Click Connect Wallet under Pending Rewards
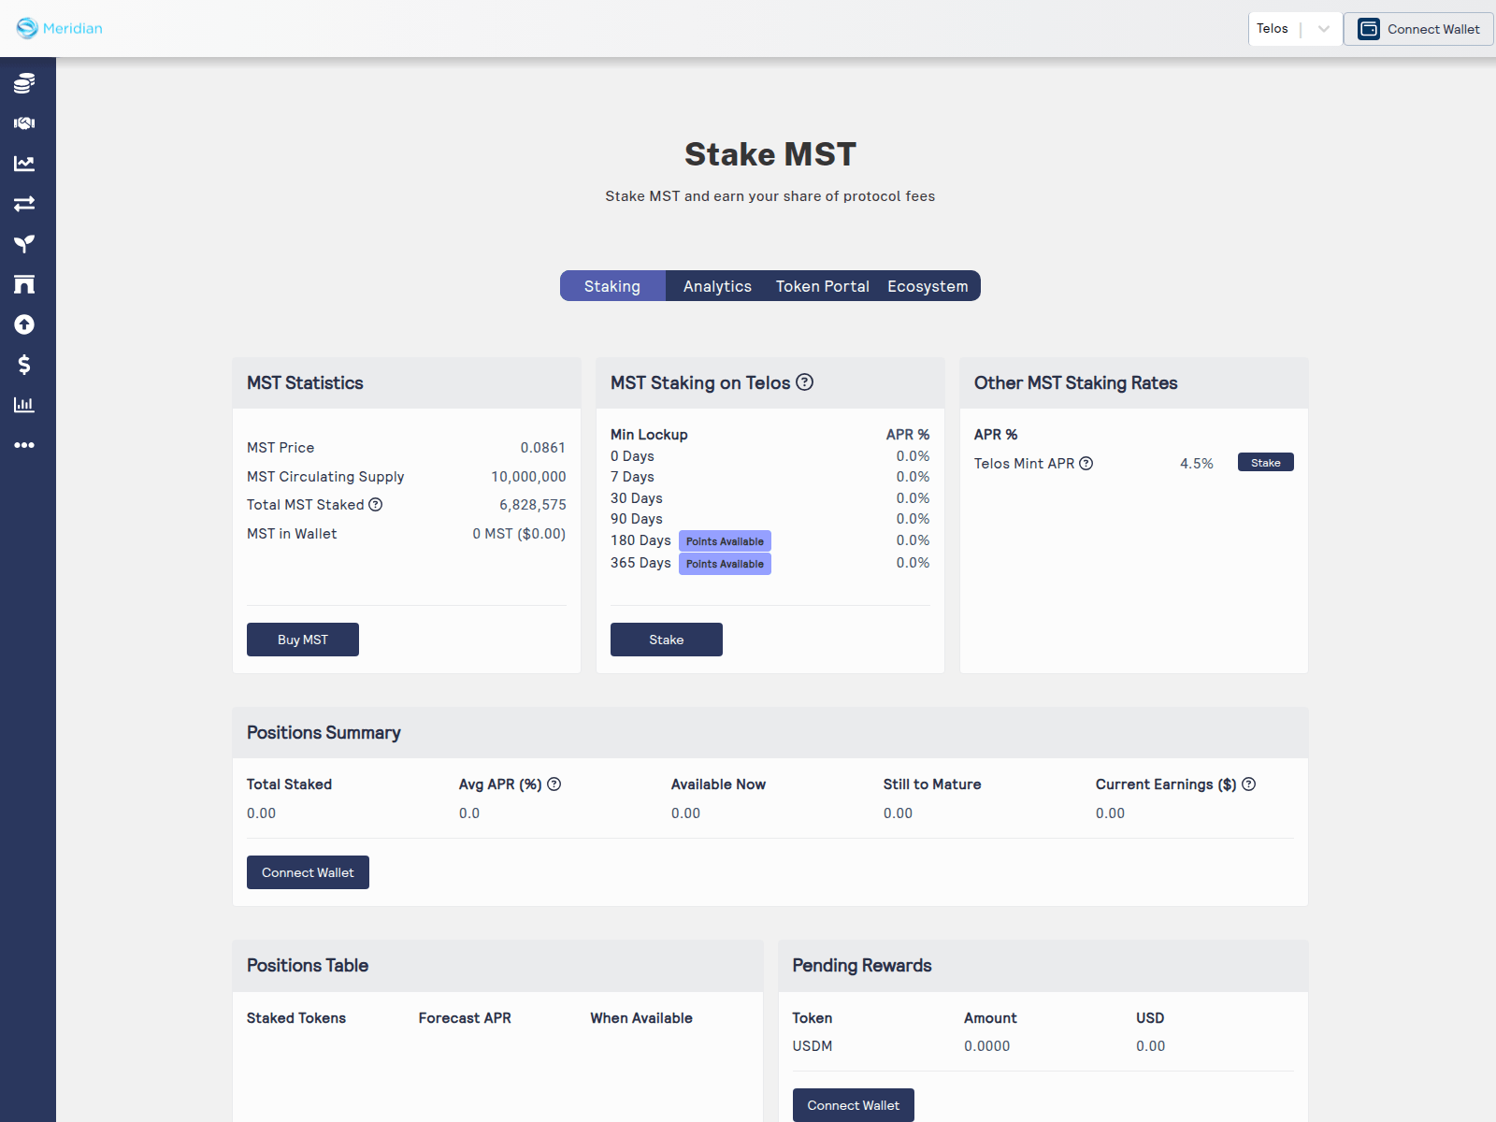This screenshot has height=1122, width=1496. coord(854,1105)
